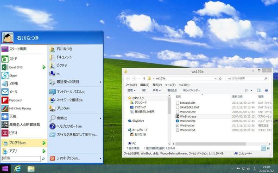Open ファイル(F) menu in Explorer
This screenshot has height=173, width=278.
[x=131, y=85]
